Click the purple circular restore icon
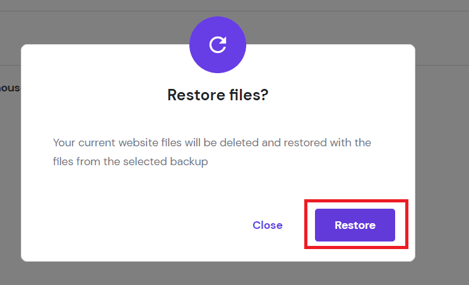Screen dimensions: 469x285 [x=217, y=45]
